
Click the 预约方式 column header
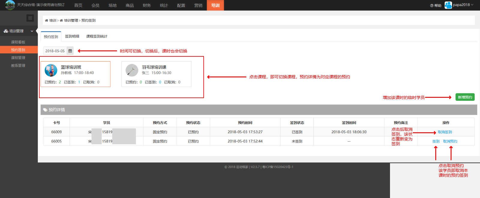click(160, 123)
